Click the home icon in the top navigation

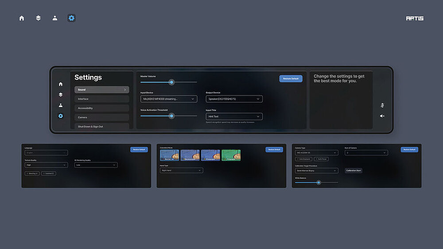22,18
